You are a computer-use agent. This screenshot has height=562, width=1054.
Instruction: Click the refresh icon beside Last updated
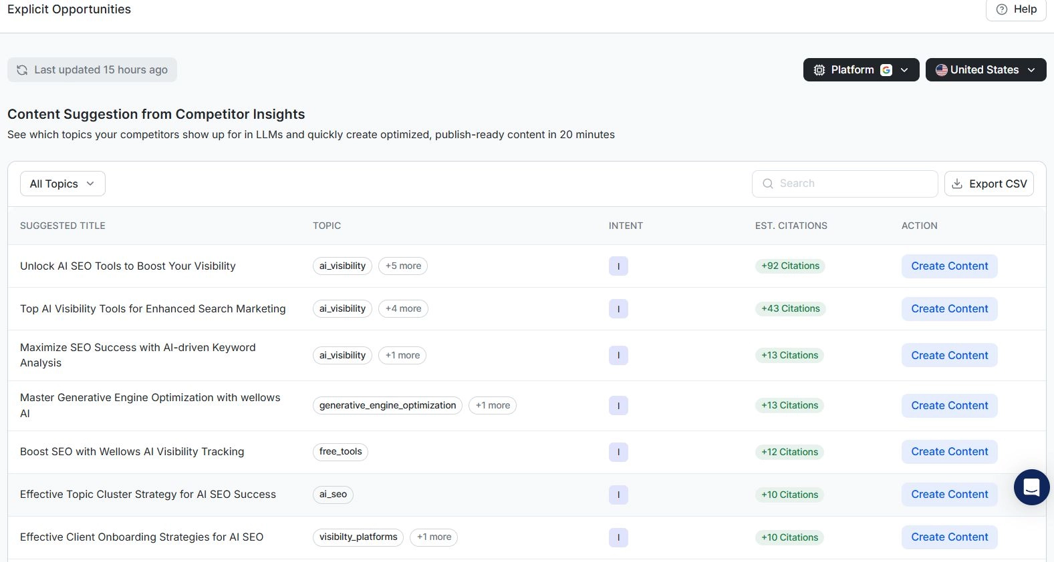[22, 70]
